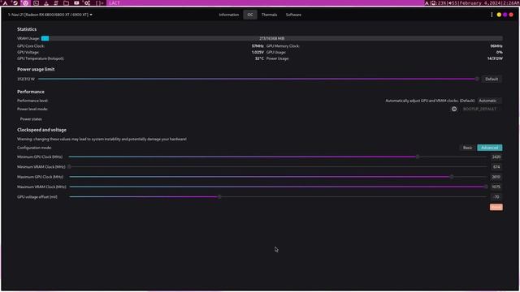
Task: Open the Arch launcher icon in top bar
Action: [x=5, y=3]
